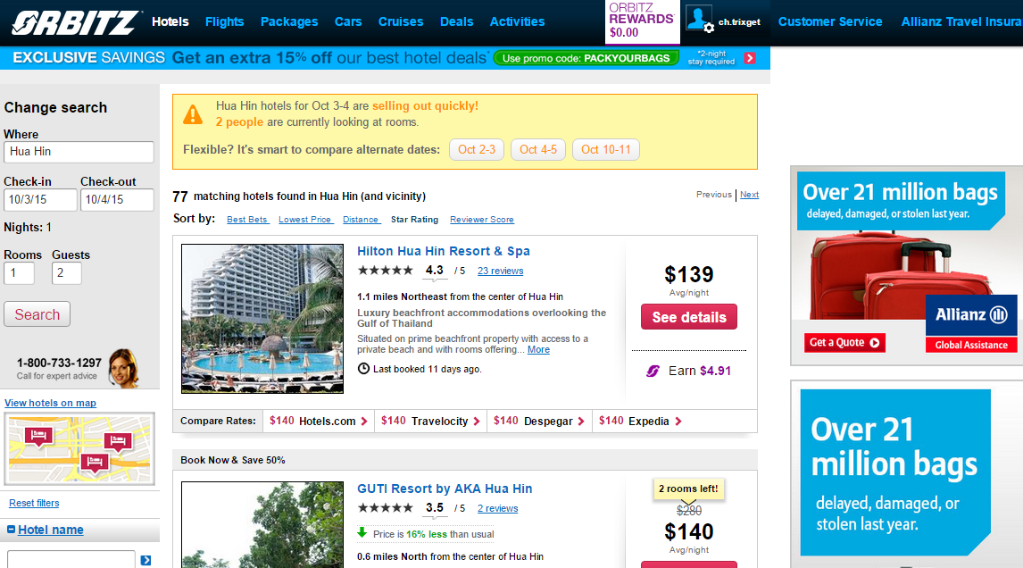Sort results by Best Bets

247,220
